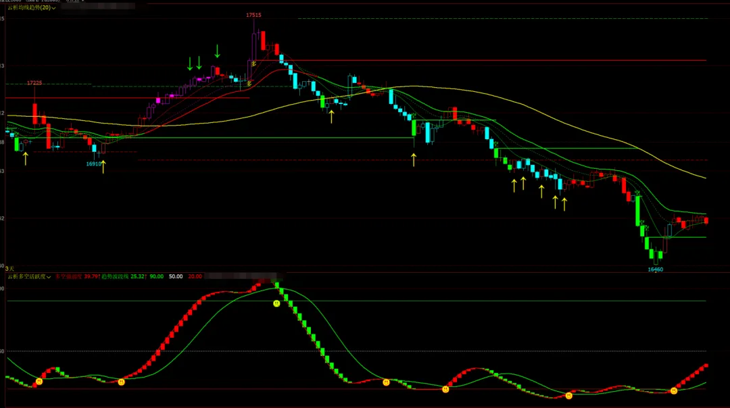Click the 16910 low price label

coord(93,163)
